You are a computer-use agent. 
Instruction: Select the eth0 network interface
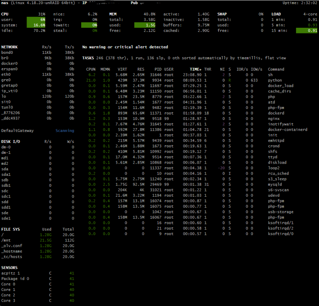click(x=6, y=75)
